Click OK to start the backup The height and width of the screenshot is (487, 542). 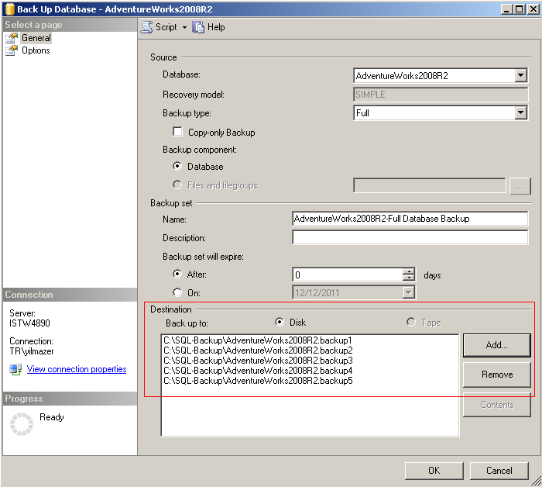pos(434,471)
